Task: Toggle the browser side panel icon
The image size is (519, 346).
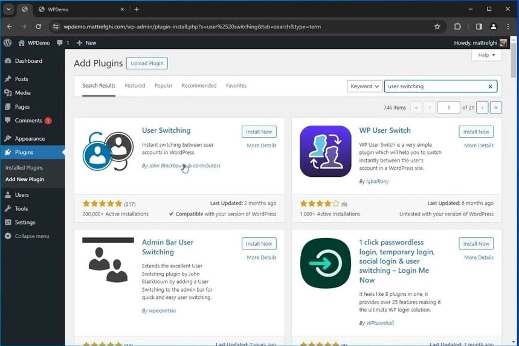Action: (x=479, y=27)
